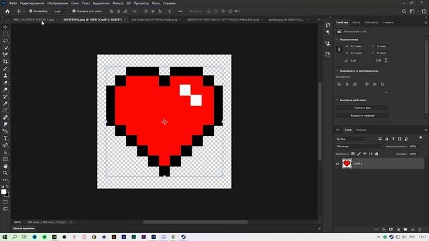
Task: Select the Rectangular Marquee tool
Action: pos(5,33)
